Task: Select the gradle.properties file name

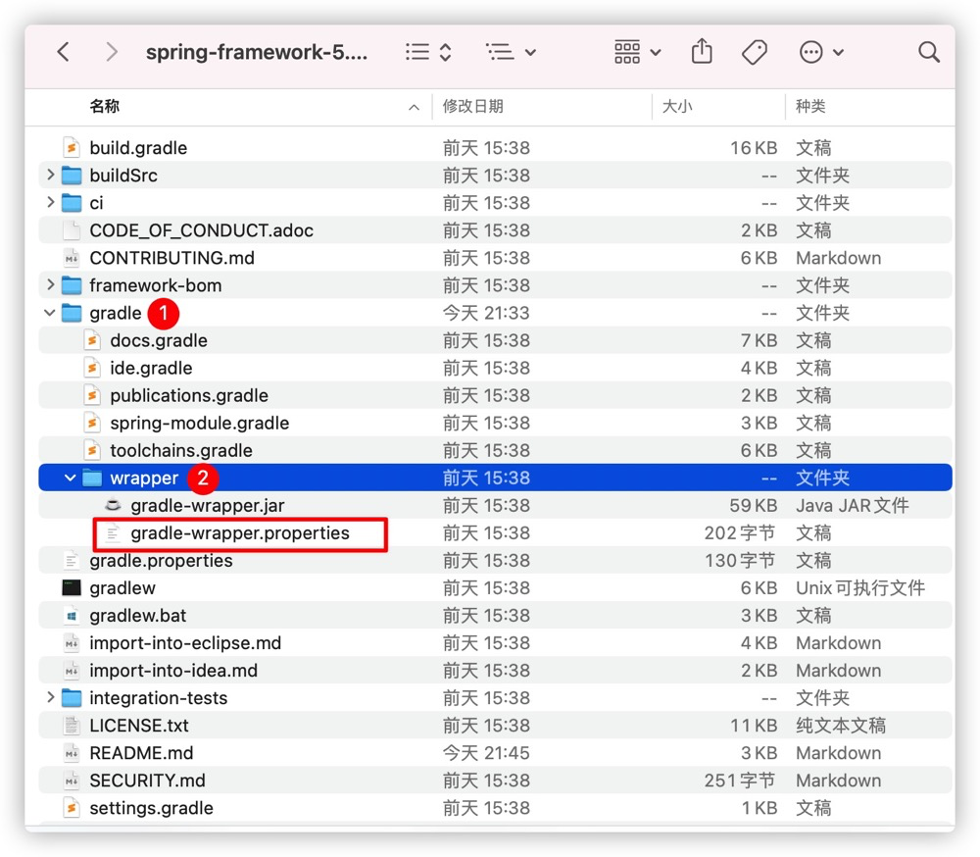Action: (161, 561)
